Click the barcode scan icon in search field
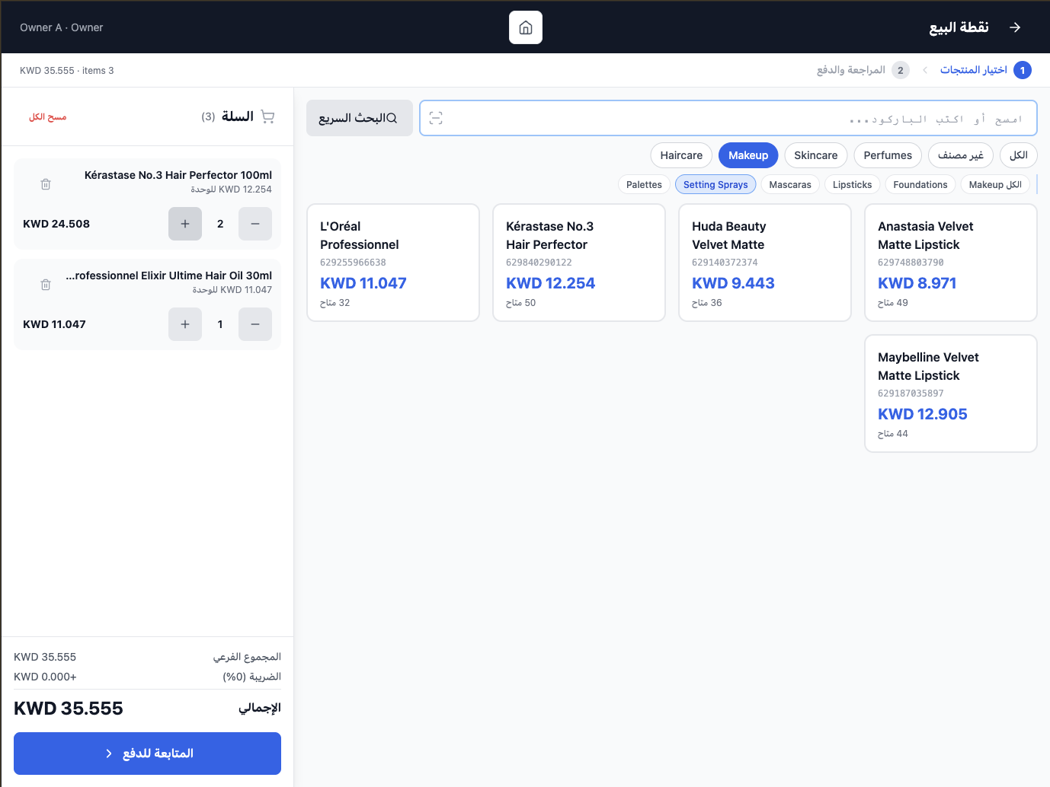The width and height of the screenshot is (1050, 787). click(x=436, y=118)
